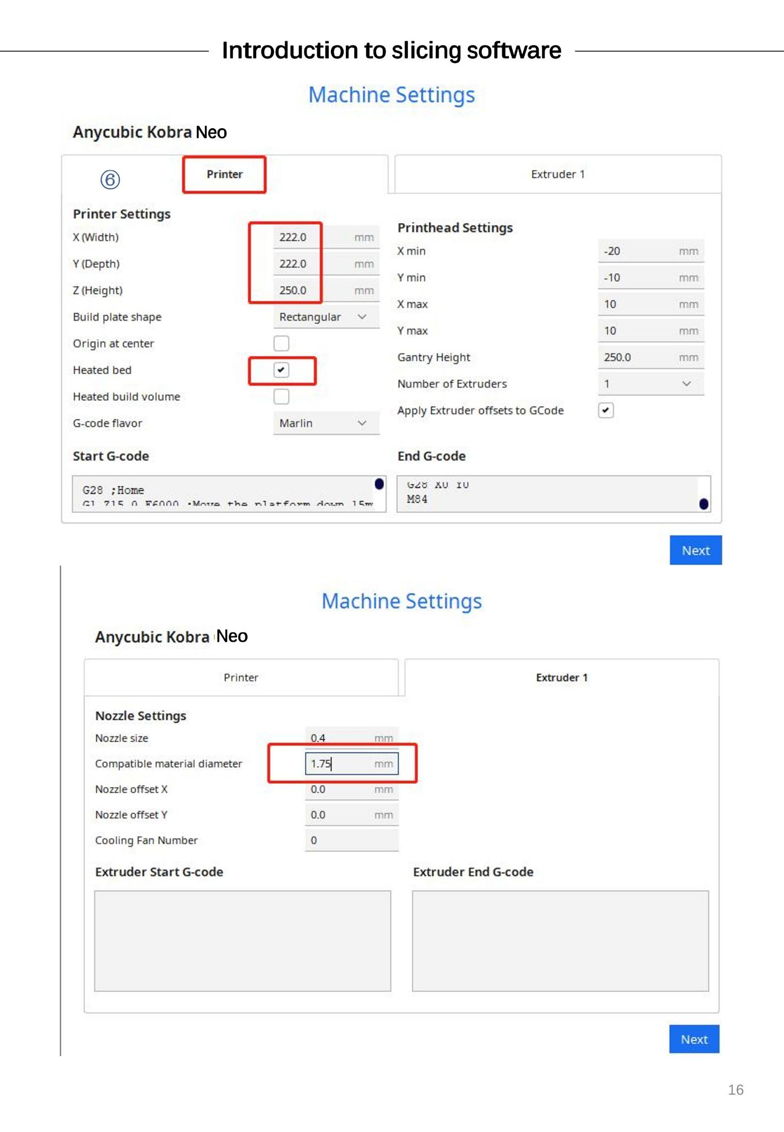This screenshot has width=784, height=1132.
Task: Edit the Y max printhead field
Action: [x=651, y=331]
